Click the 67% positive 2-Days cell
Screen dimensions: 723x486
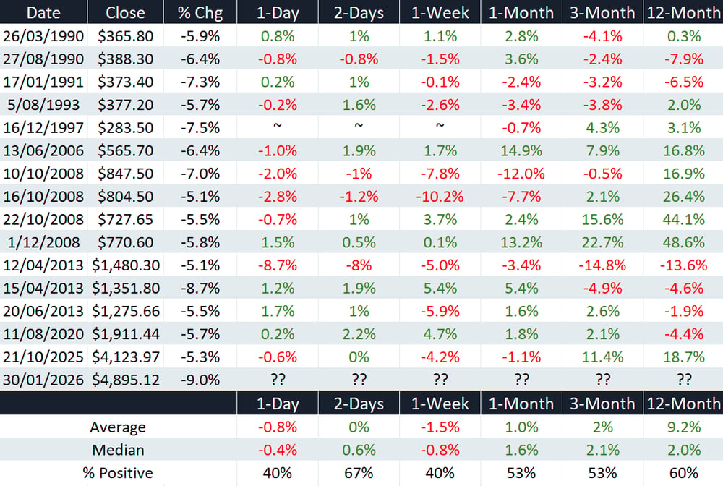pos(359,473)
